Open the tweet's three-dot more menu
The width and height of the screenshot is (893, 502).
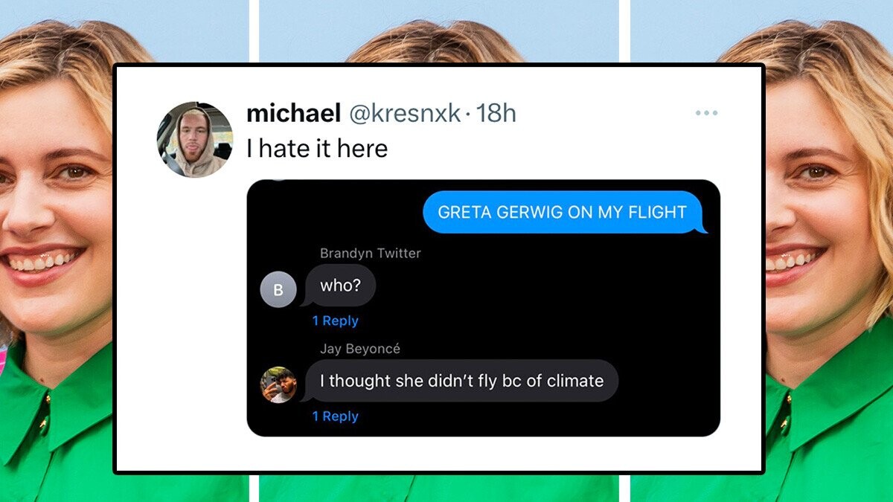pos(706,113)
